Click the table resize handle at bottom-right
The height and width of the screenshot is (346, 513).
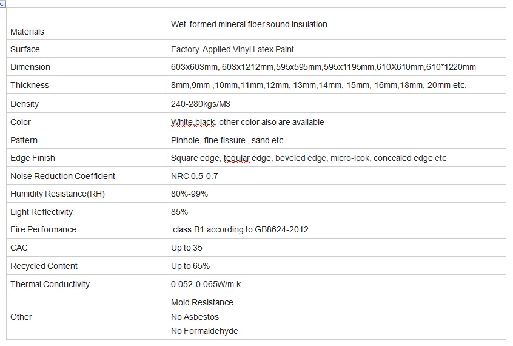click(x=508, y=342)
